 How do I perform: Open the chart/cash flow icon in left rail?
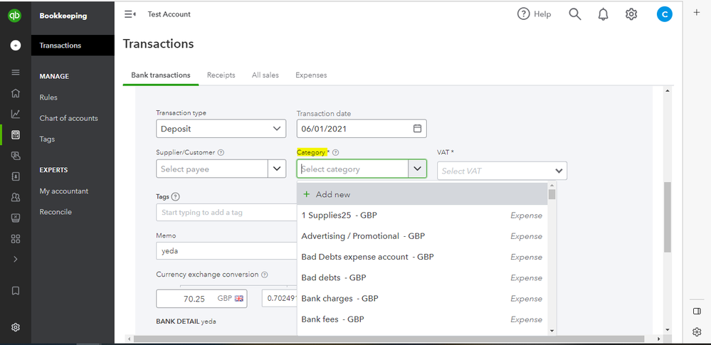16,114
